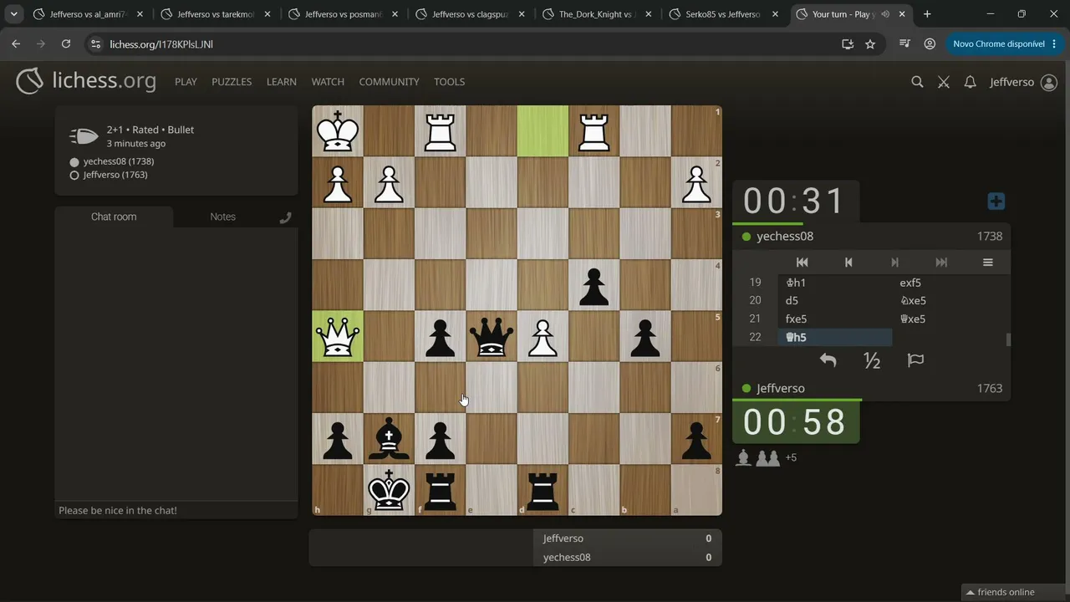Select the black pawn on c4
The height and width of the screenshot is (602, 1070).
point(594,285)
